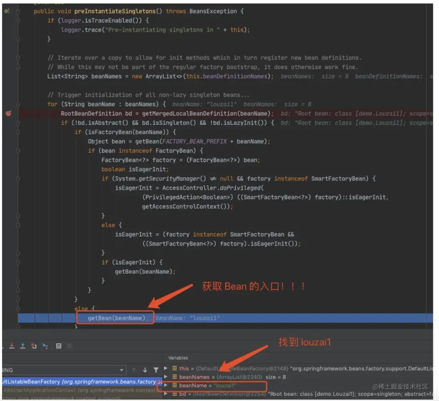Click the frames filter funnel icon
This screenshot has height=401, width=439.
[x=156, y=370]
